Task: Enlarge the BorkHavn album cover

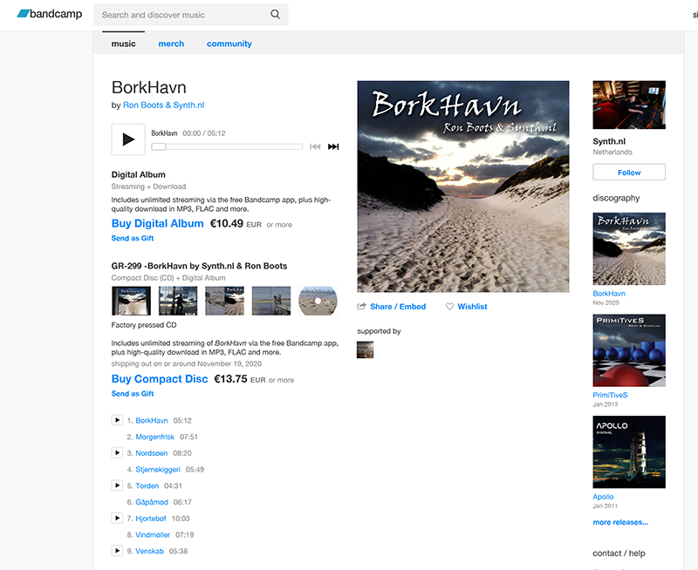Action: coord(463,187)
